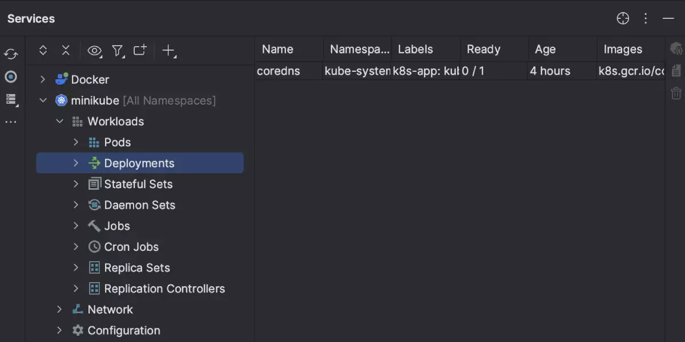
Task: Click the crosshair locate icon in header
Action: pyautogui.click(x=623, y=19)
